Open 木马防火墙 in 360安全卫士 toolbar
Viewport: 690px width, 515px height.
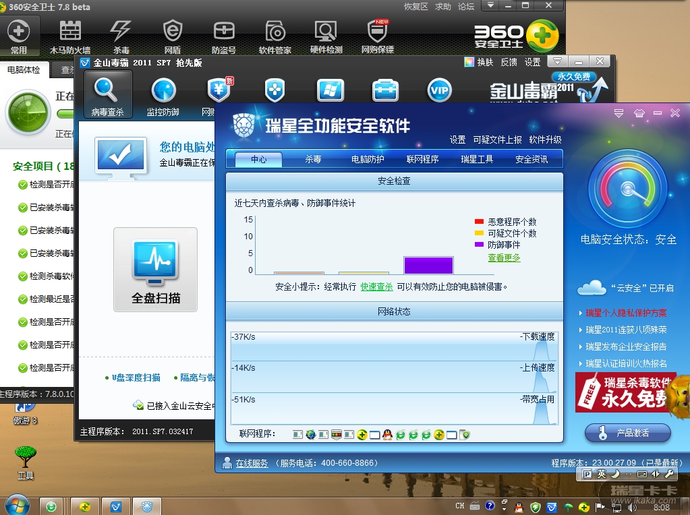click(70, 36)
